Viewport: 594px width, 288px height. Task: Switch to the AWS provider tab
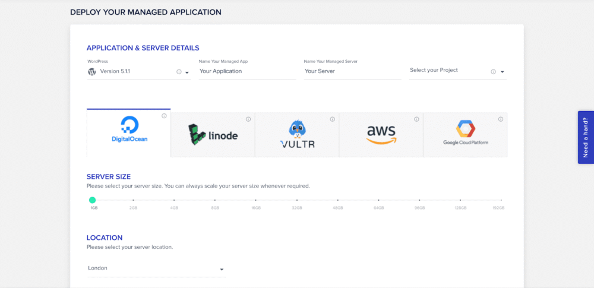(381, 135)
